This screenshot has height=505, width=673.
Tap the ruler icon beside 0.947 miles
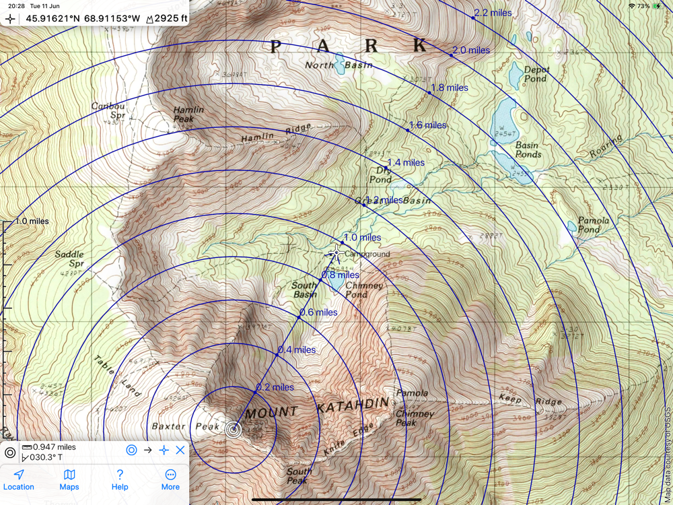pos(27,447)
